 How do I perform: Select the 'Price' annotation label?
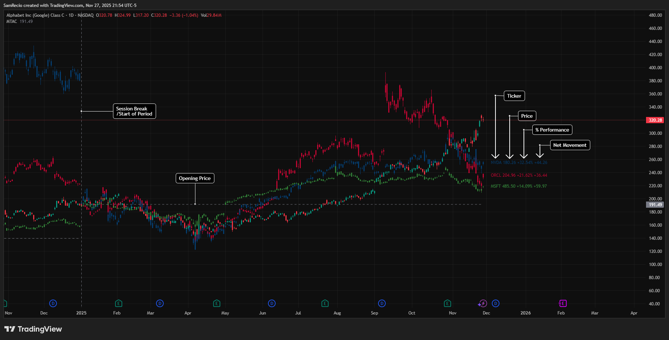click(x=527, y=116)
